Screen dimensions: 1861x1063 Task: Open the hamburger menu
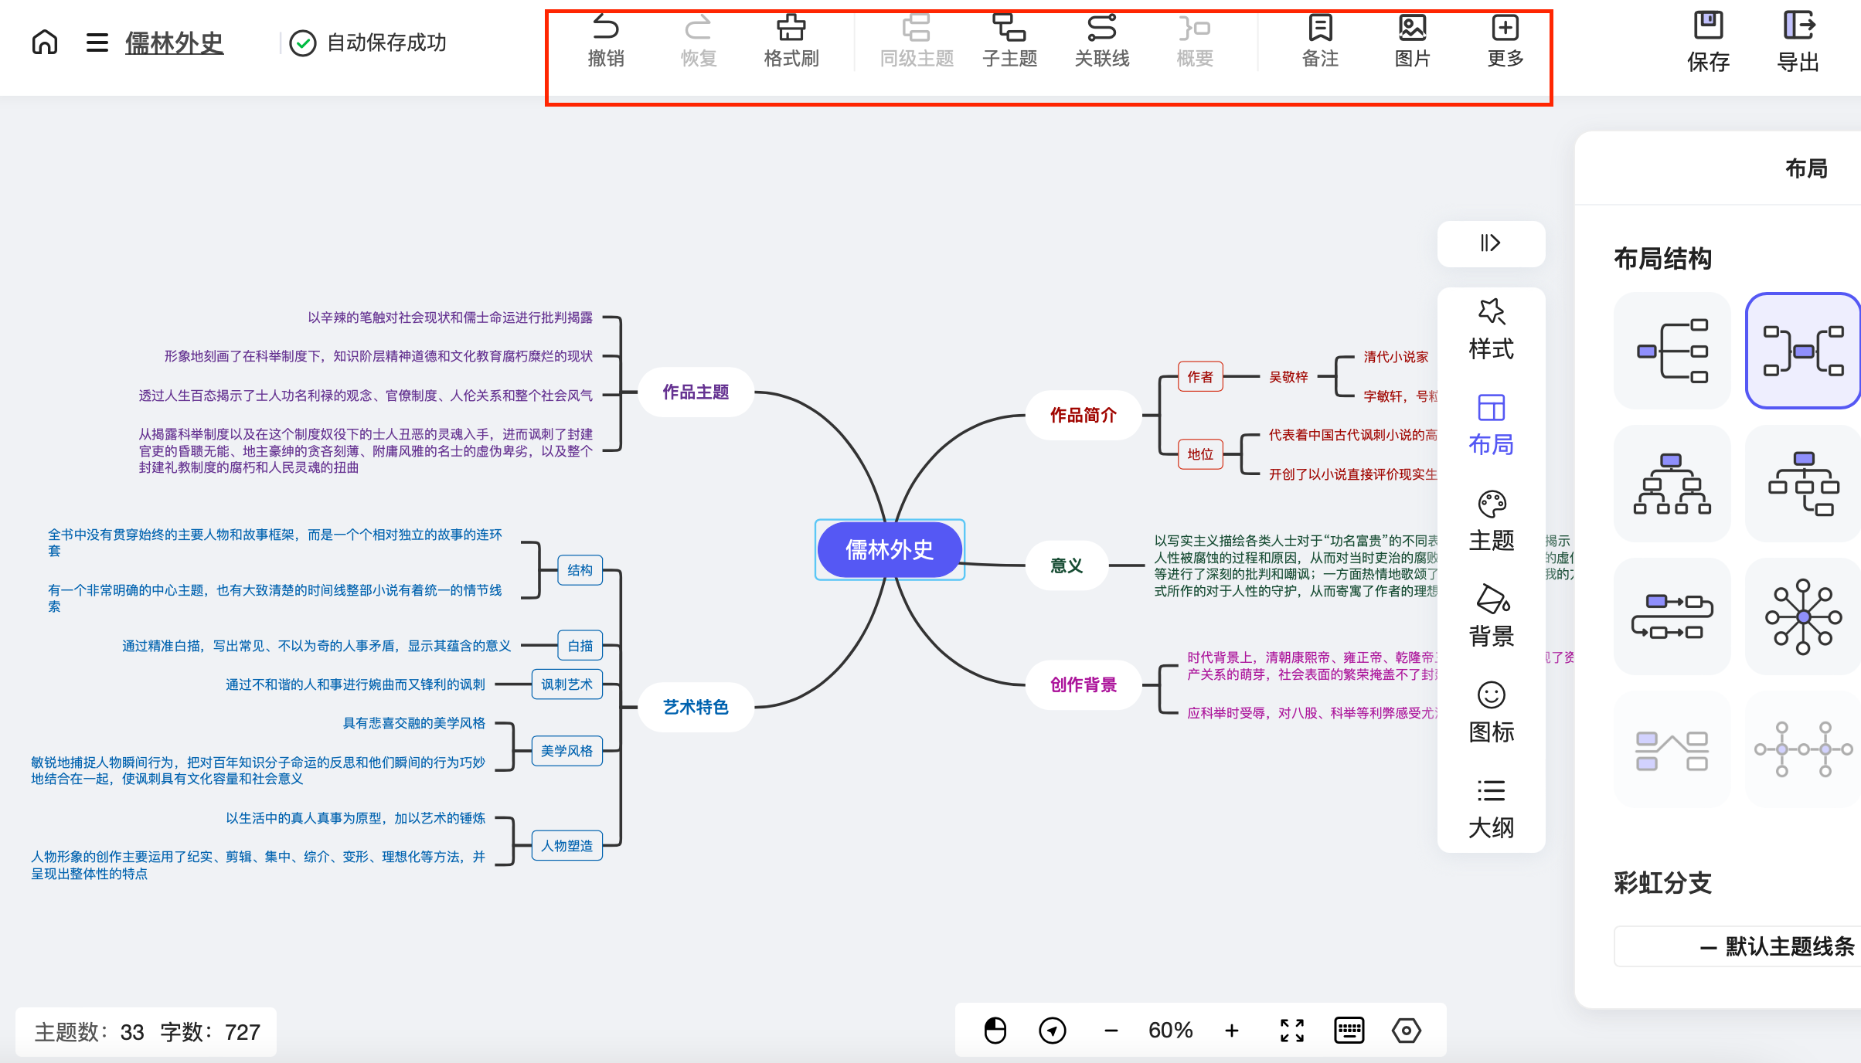pos(97,42)
